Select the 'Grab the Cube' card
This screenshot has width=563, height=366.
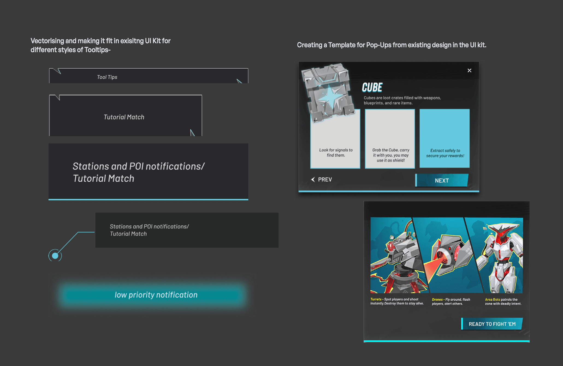[390, 139]
